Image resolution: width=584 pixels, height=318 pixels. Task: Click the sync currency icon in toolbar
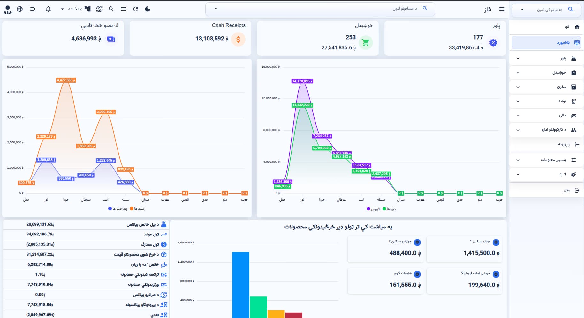99,9
